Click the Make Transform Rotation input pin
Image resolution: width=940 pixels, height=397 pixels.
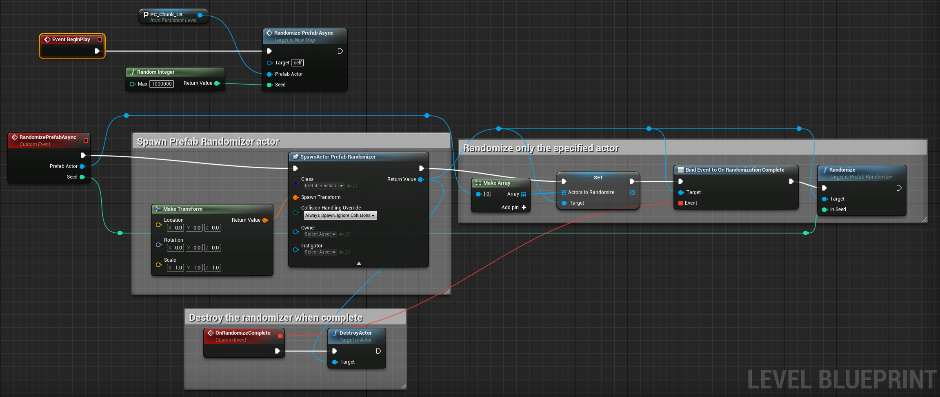159,245
